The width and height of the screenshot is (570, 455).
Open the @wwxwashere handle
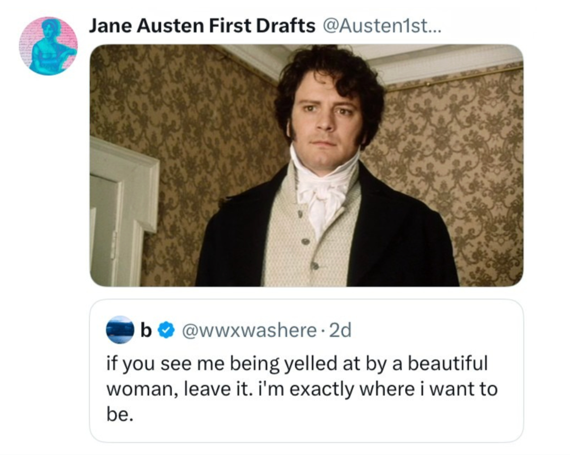click(x=249, y=330)
